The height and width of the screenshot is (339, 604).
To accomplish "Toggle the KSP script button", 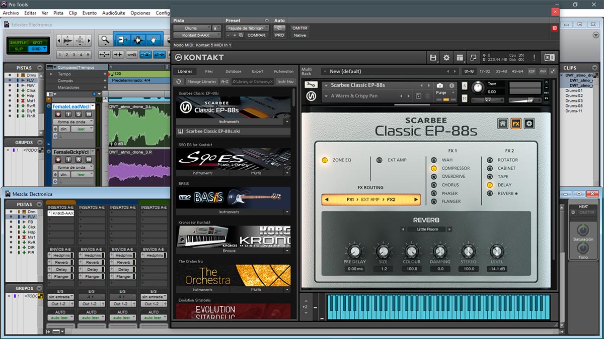I will pos(532,71).
